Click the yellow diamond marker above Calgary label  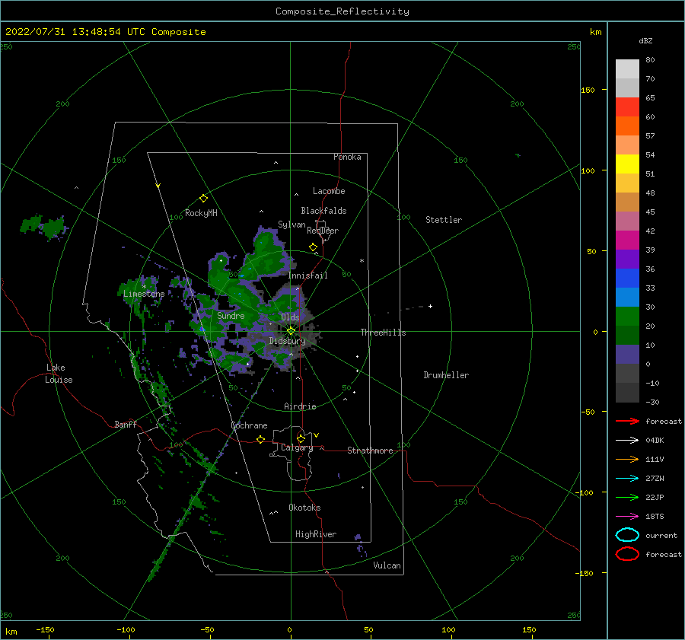(301, 438)
